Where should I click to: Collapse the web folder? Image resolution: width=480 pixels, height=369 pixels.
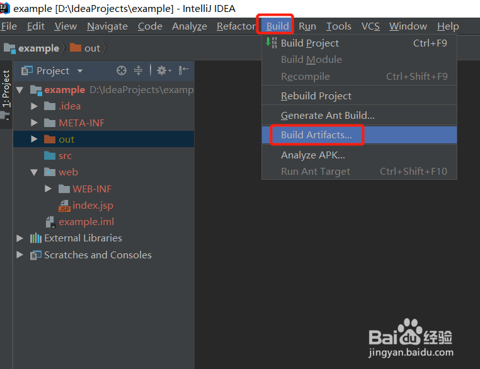34,173
